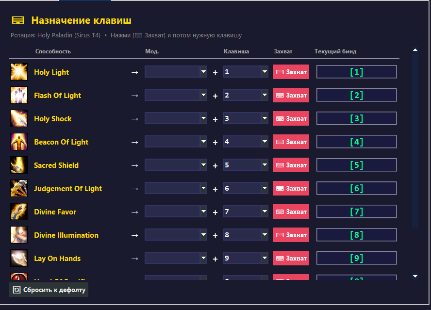The image size is (431, 310).
Task: Click the Beacon Of Light spell icon
Action: 19,142
